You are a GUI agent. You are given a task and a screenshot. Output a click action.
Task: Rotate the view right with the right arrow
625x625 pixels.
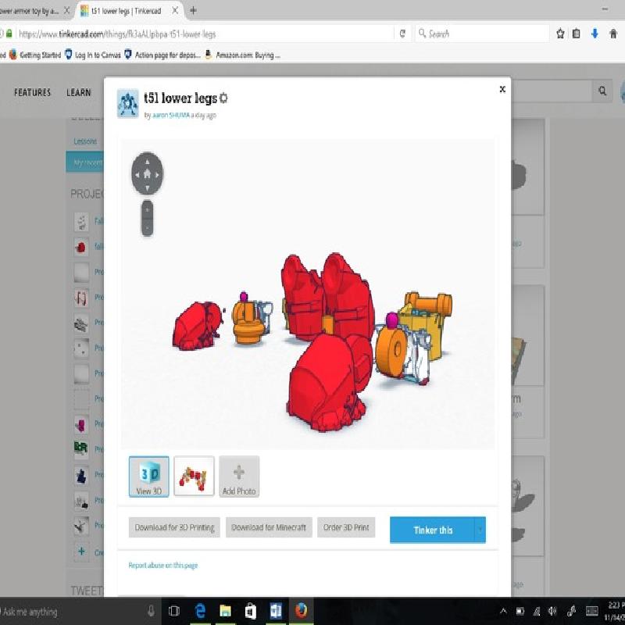point(158,174)
